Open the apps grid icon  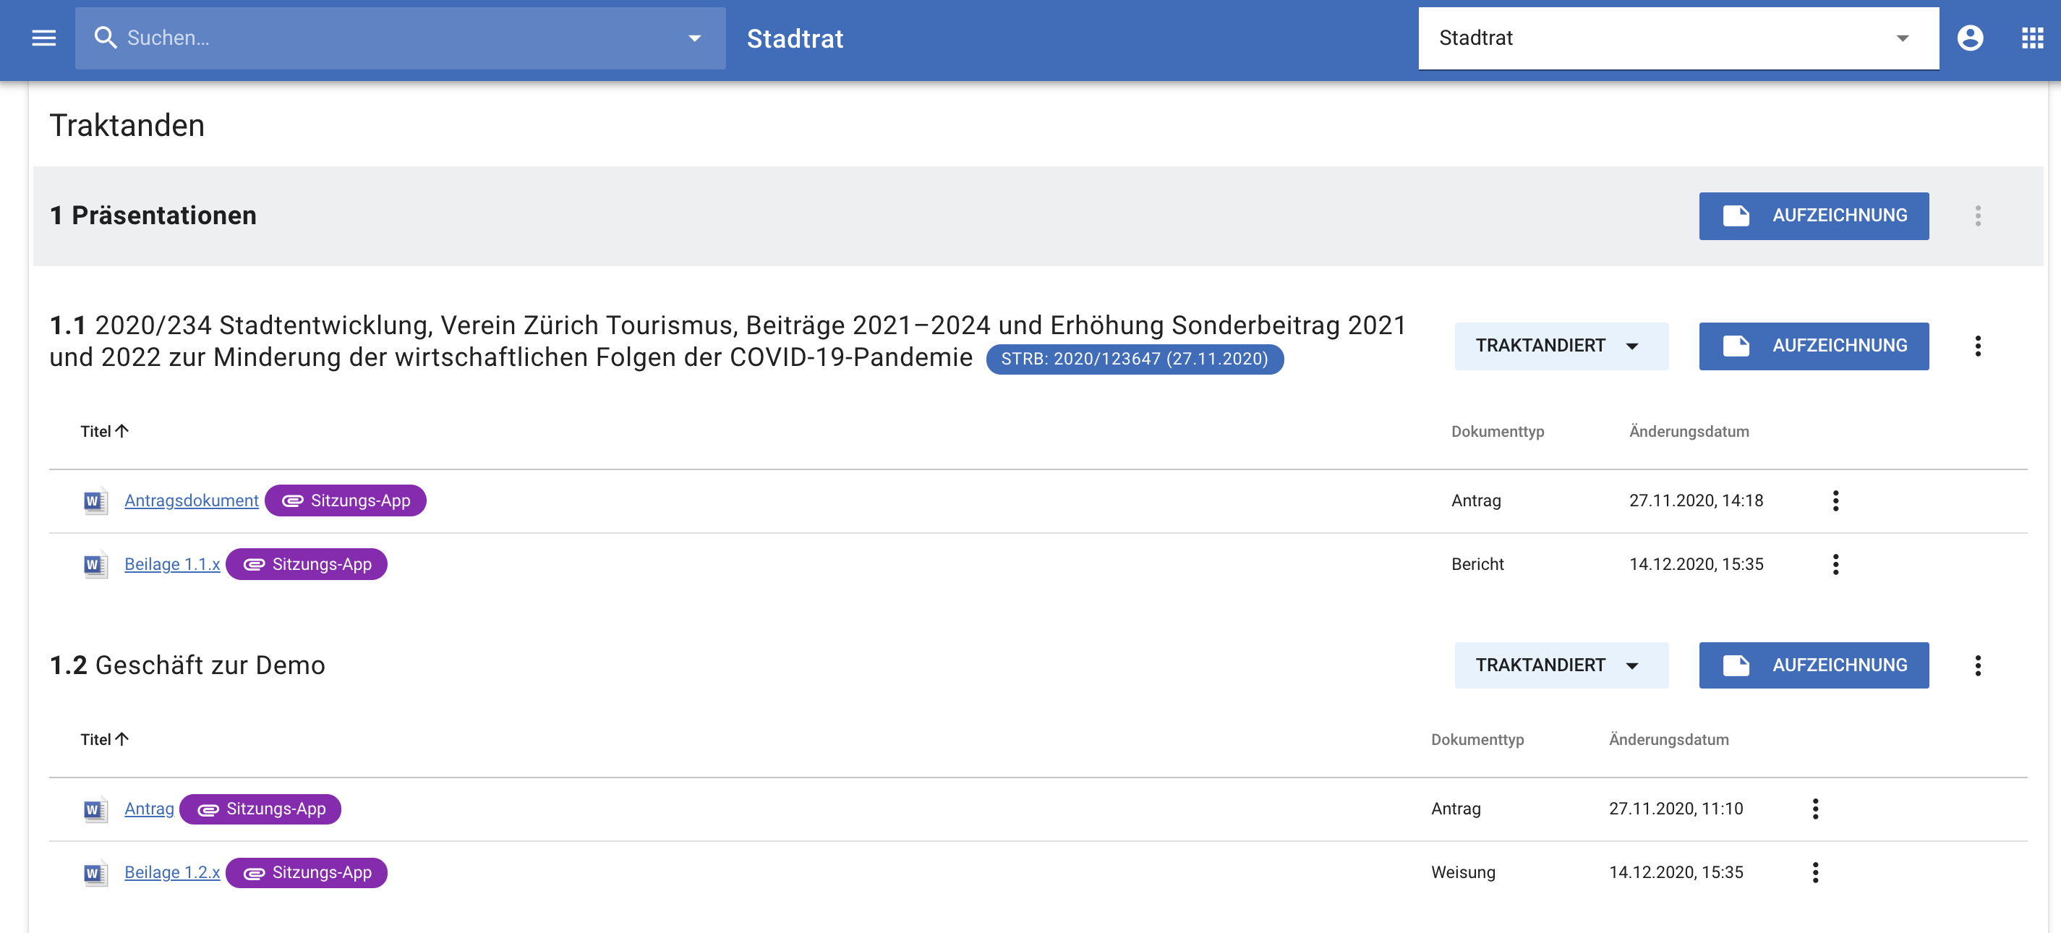pos(2031,38)
